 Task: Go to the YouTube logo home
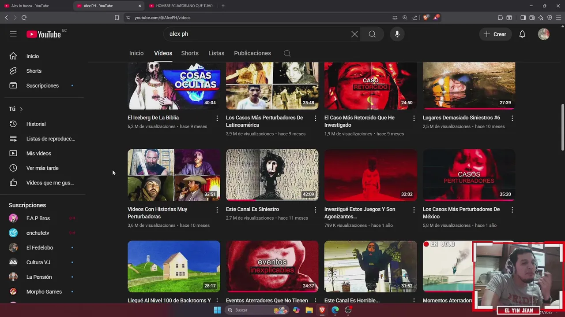pyautogui.click(x=44, y=34)
